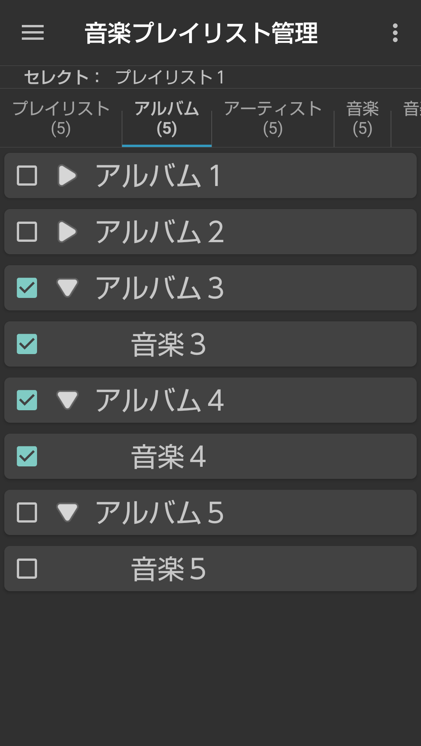
Task: Check the アルバム2 checkbox
Action: [x=27, y=232]
